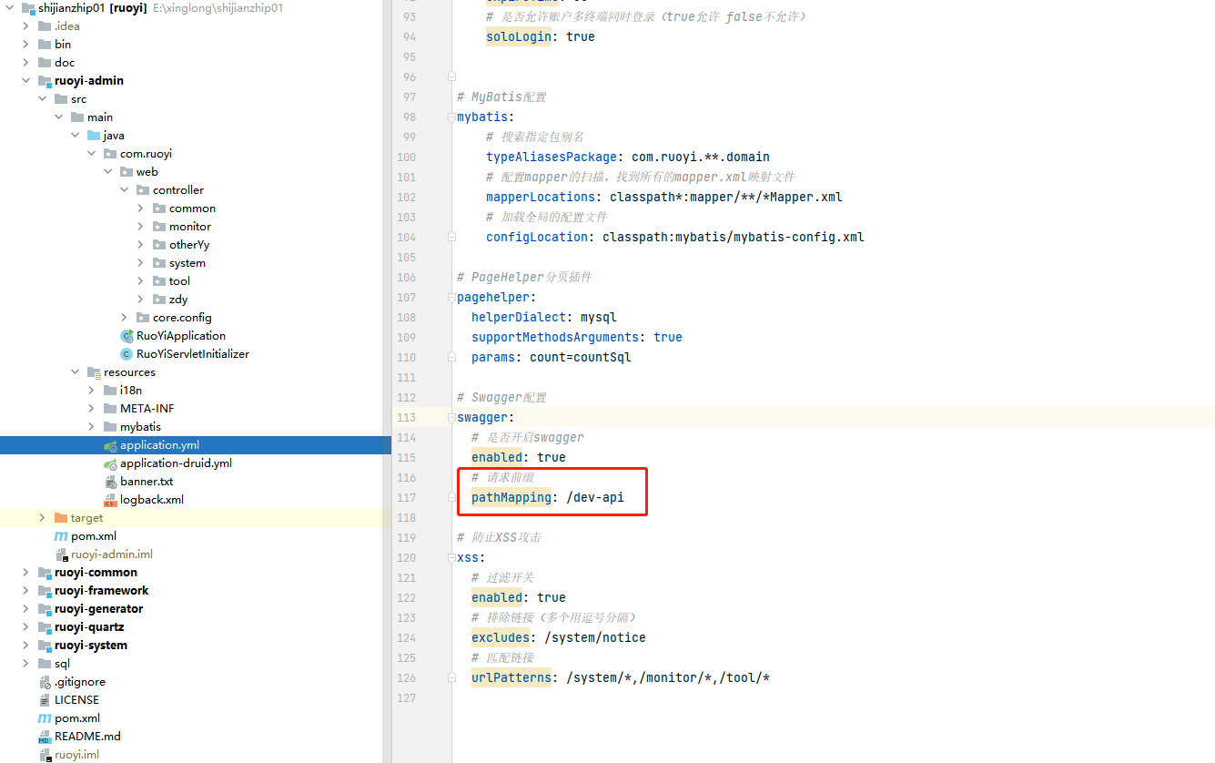This screenshot has height=763, width=1215.
Task: Click the com.ruoyi package icon
Action: (110, 154)
